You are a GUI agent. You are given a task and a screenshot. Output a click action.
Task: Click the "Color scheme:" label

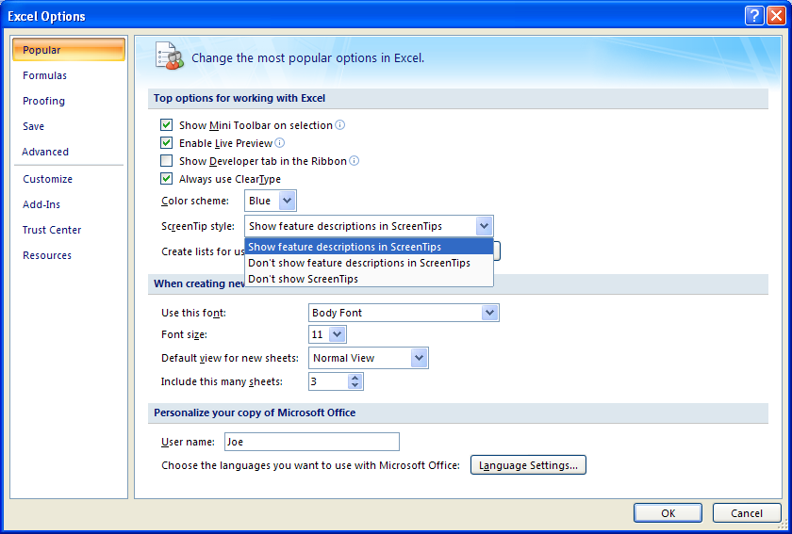pos(195,201)
